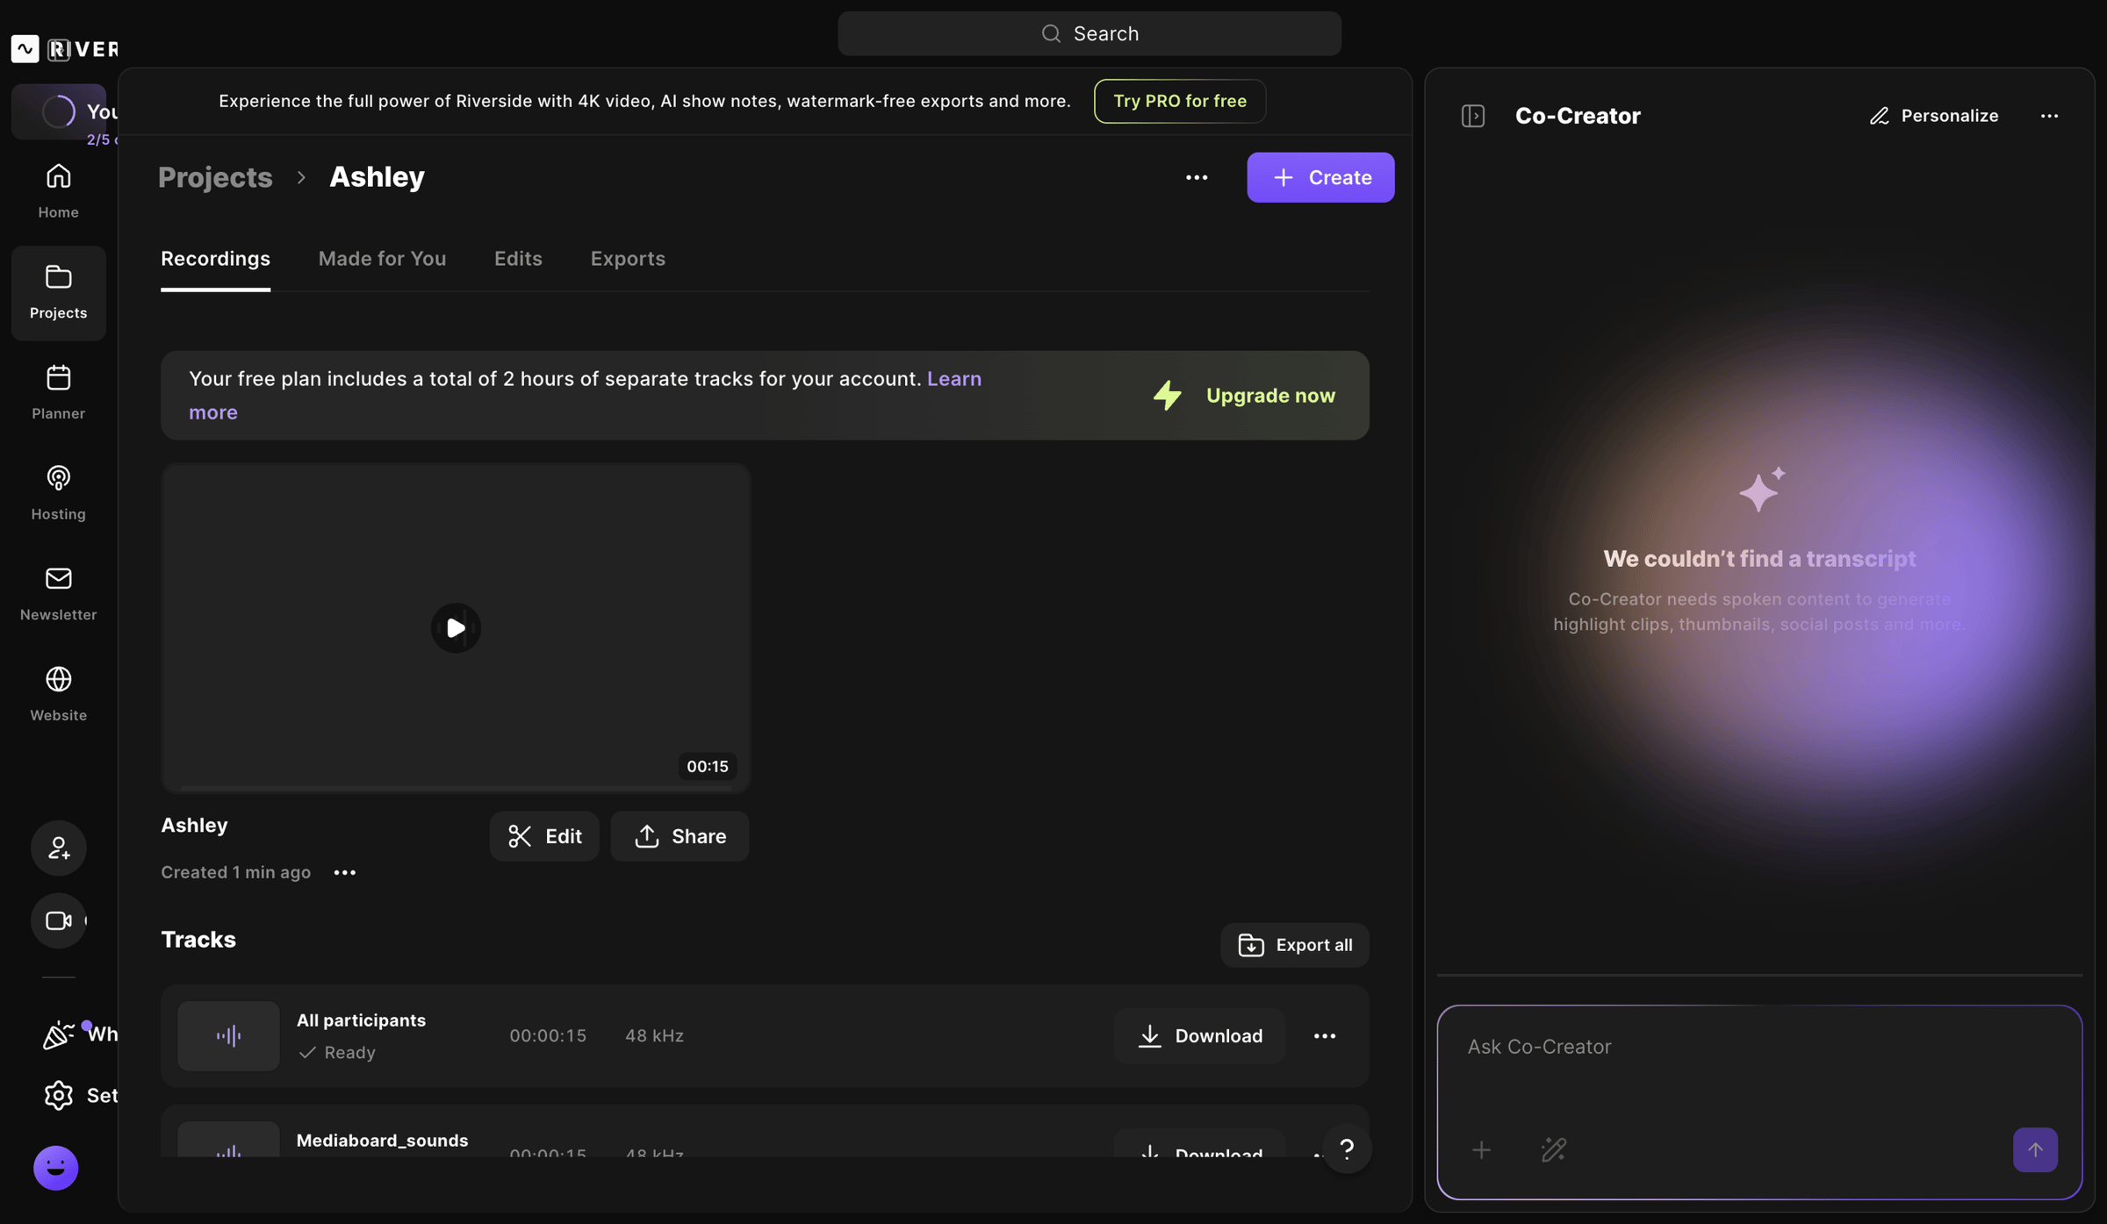This screenshot has width=2107, height=1224.
Task: Click the Create button
Action: (1320, 177)
